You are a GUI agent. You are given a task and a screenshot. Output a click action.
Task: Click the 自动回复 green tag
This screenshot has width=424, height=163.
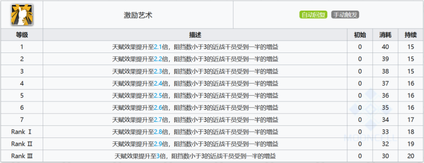pyautogui.click(x=313, y=15)
